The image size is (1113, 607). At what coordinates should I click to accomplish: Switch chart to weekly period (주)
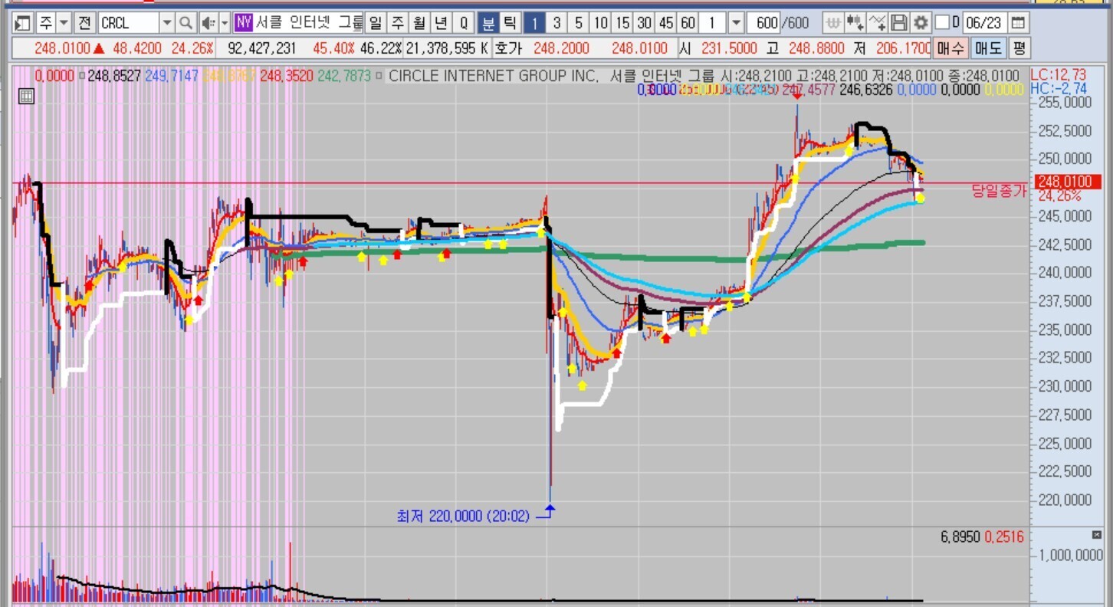tap(397, 22)
